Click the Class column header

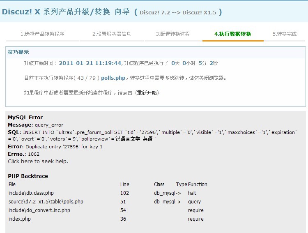pyautogui.click(x=159, y=185)
